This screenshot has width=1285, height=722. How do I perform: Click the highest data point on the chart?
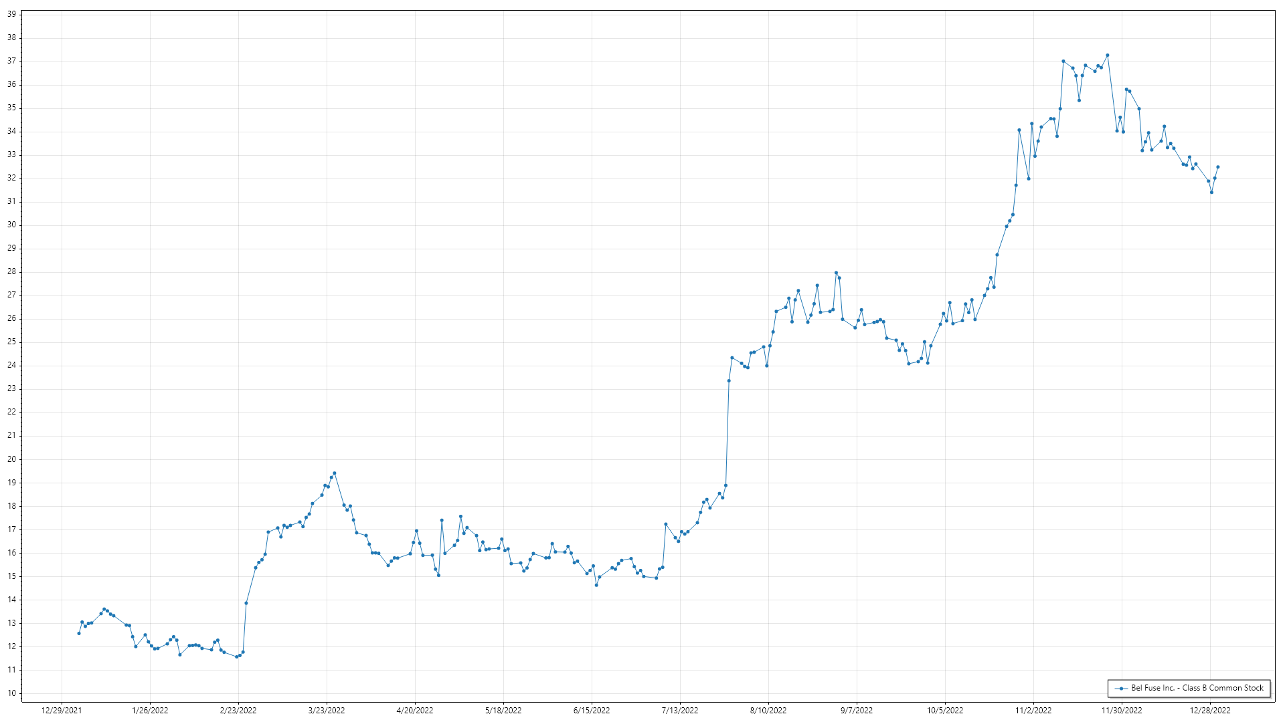[x=1107, y=55]
